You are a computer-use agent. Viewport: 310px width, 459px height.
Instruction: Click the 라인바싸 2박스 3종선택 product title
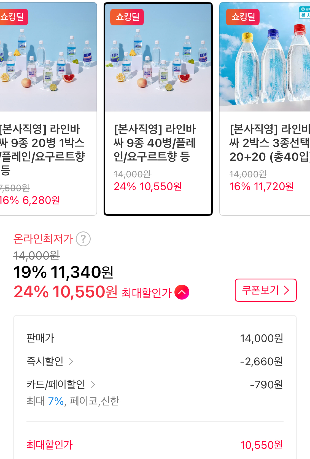click(269, 143)
